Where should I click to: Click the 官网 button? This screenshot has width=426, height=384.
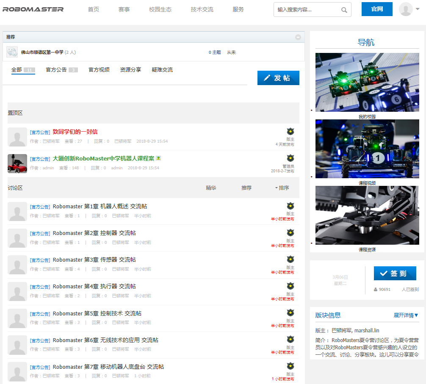377,9
